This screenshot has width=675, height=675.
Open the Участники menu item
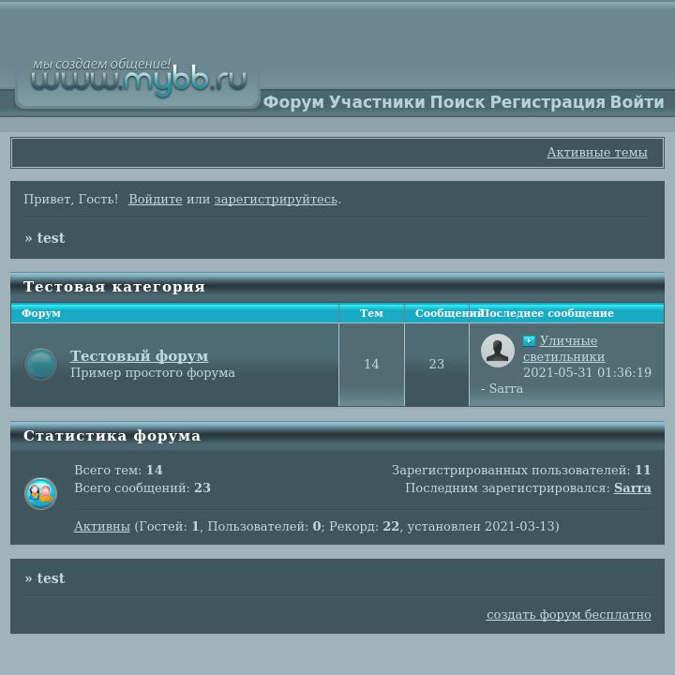377,102
